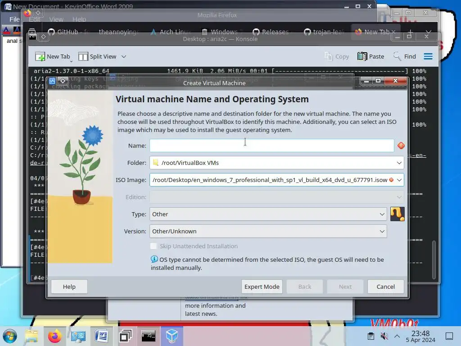Click the Cancel button
Viewport: 461px width, 346px height.
click(385, 287)
